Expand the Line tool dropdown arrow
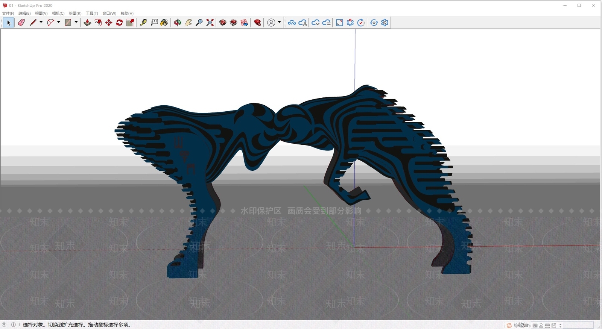The width and height of the screenshot is (602, 329). click(41, 22)
